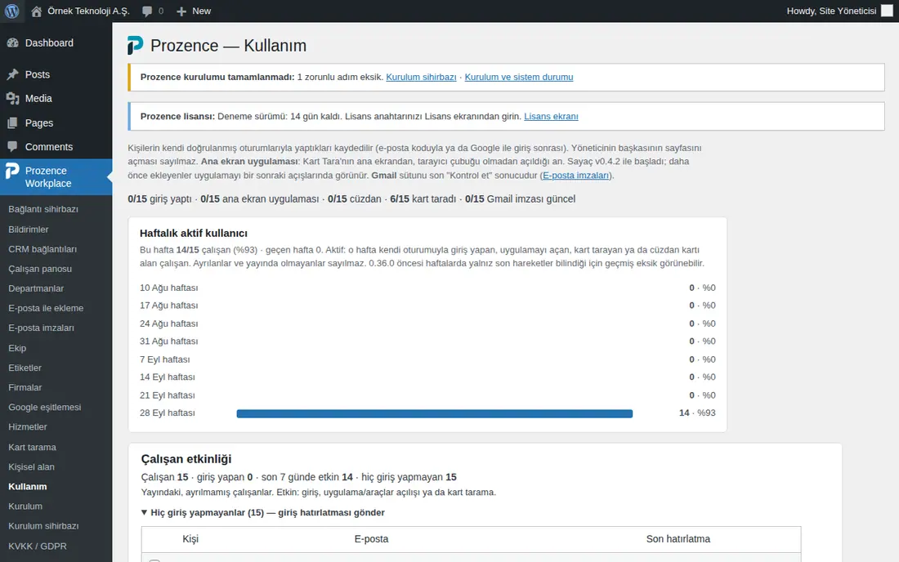Follow the Kurulum ve sistem durumu link
The width and height of the screenshot is (899, 562).
pos(519,77)
